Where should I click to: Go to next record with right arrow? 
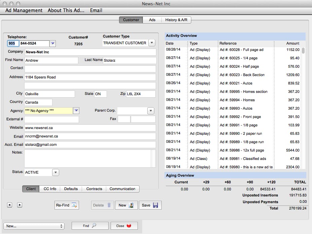point(19,205)
